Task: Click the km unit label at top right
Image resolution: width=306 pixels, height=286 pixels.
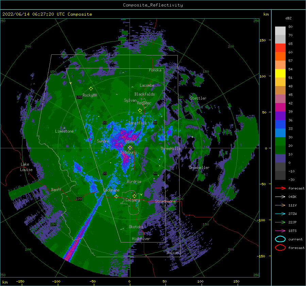Action: tap(266, 14)
